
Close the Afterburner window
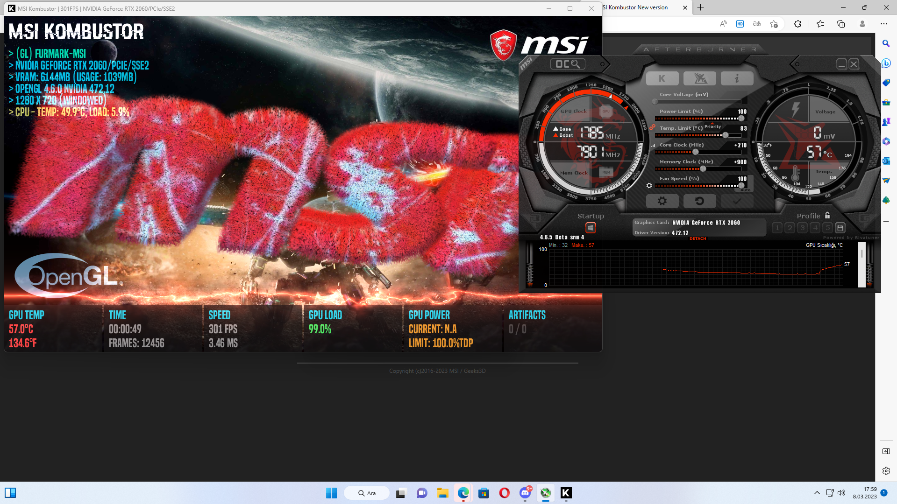pos(854,64)
